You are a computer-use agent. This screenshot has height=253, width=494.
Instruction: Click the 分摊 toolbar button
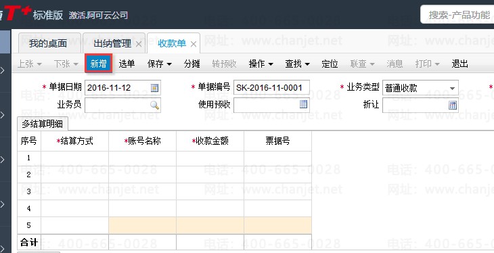pyautogui.click(x=192, y=64)
